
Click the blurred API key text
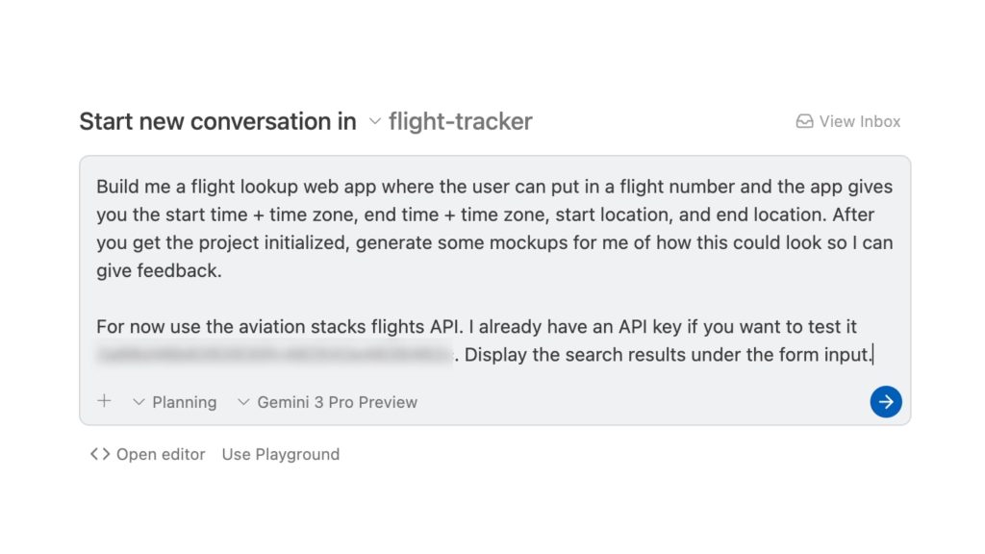tap(274, 355)
